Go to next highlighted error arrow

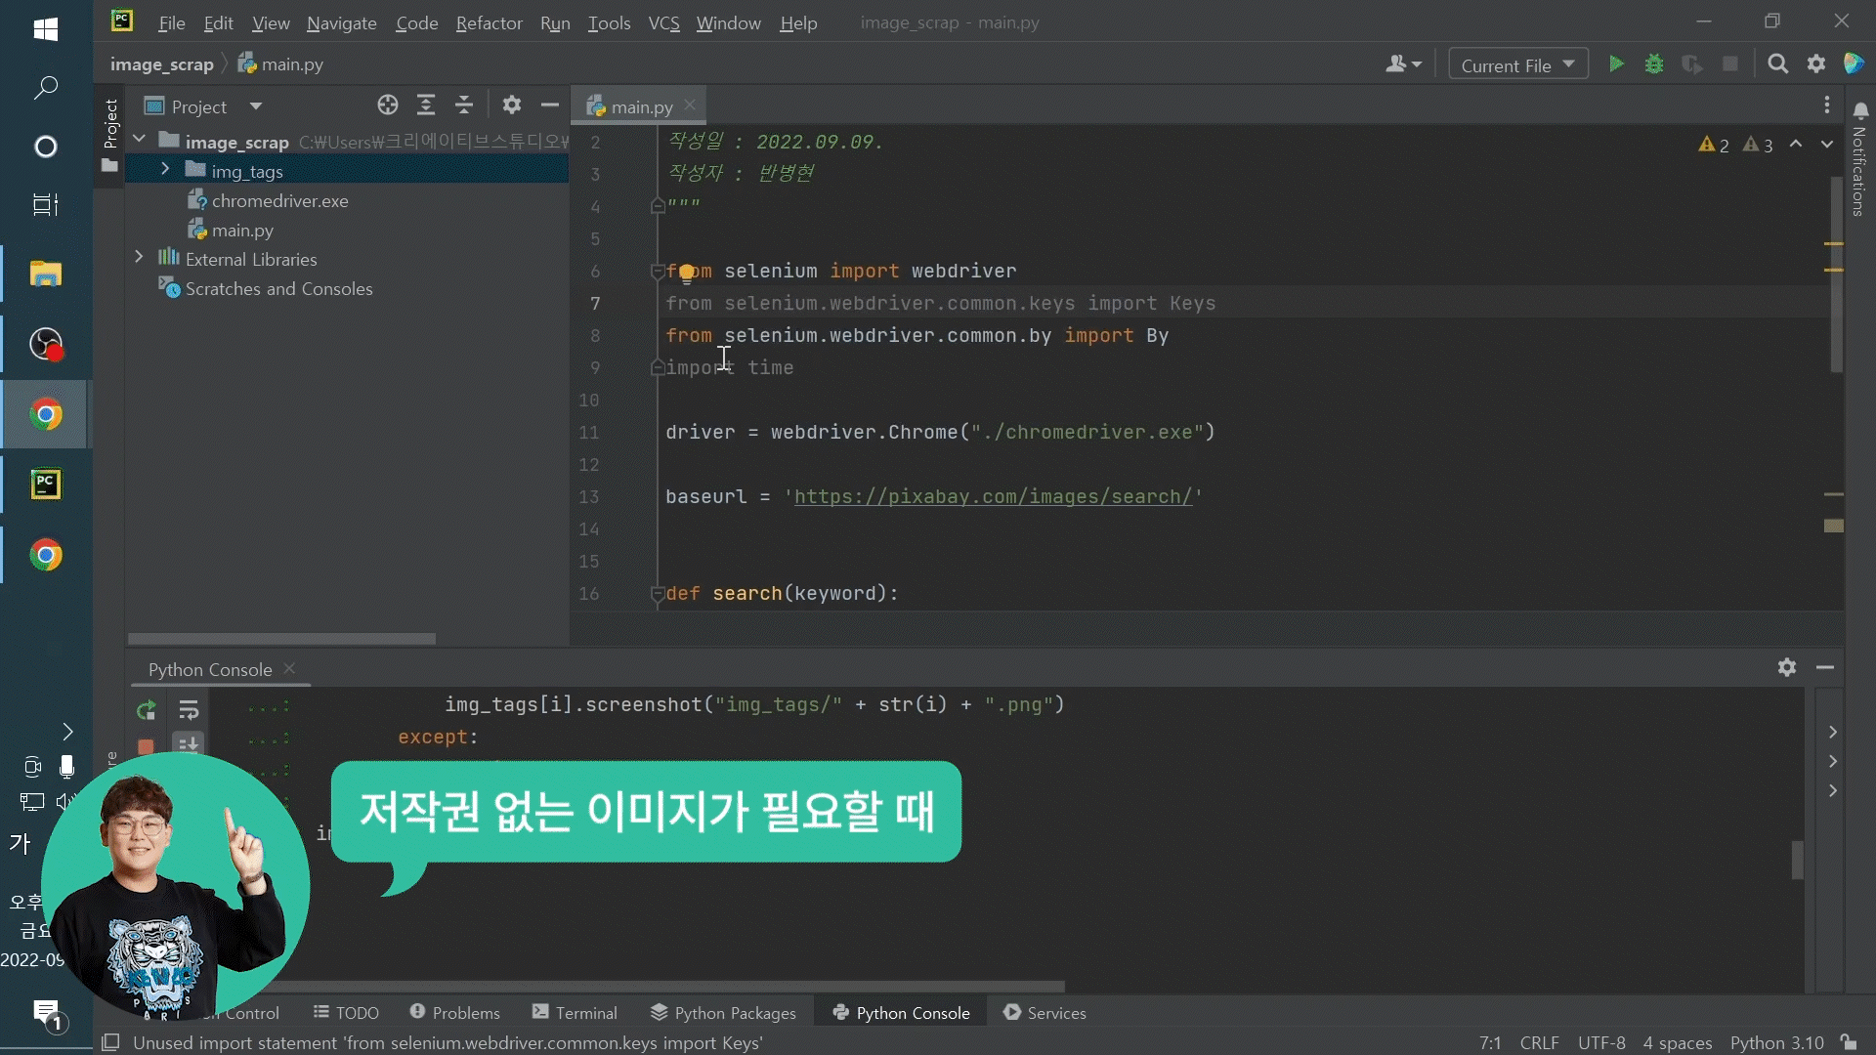pos(1827,144)
